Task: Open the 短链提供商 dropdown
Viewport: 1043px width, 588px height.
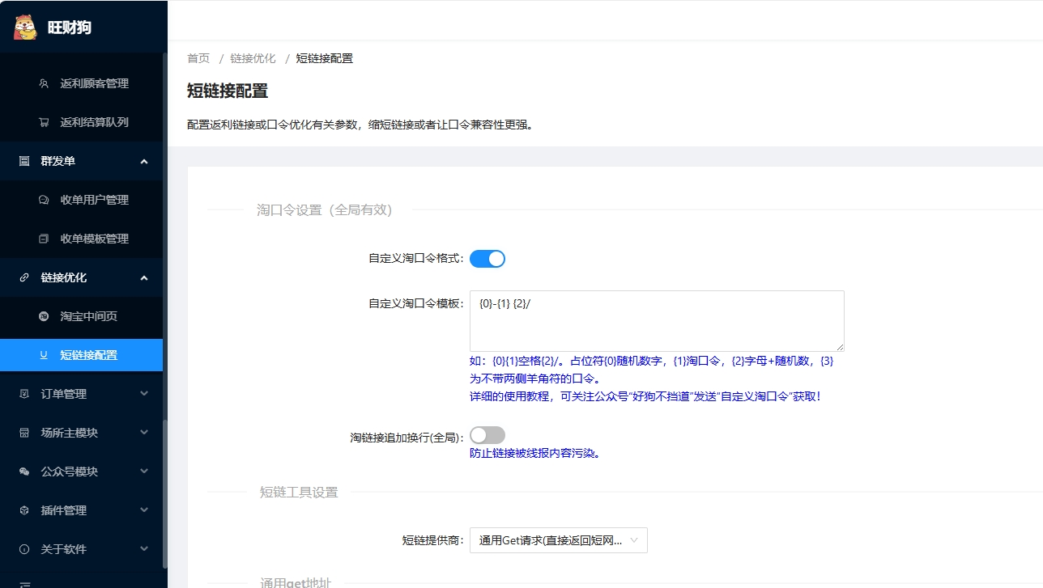Action: 558,540
